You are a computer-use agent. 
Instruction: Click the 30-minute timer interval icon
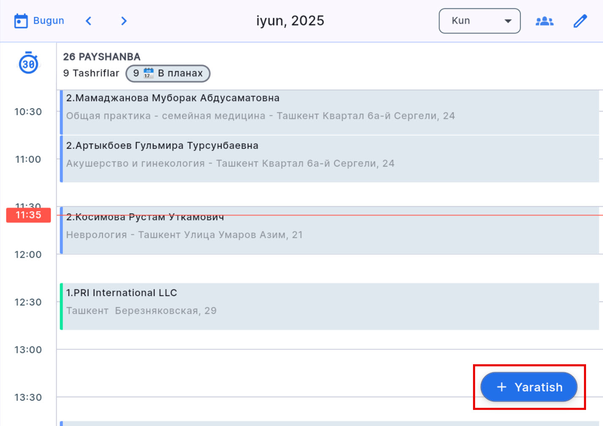28,63
